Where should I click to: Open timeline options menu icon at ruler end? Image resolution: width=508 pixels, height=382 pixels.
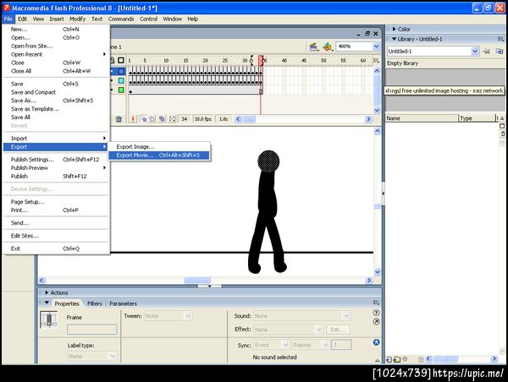376,61
